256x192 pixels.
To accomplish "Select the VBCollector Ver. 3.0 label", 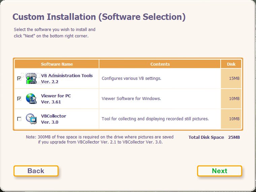I will (54, 119).
